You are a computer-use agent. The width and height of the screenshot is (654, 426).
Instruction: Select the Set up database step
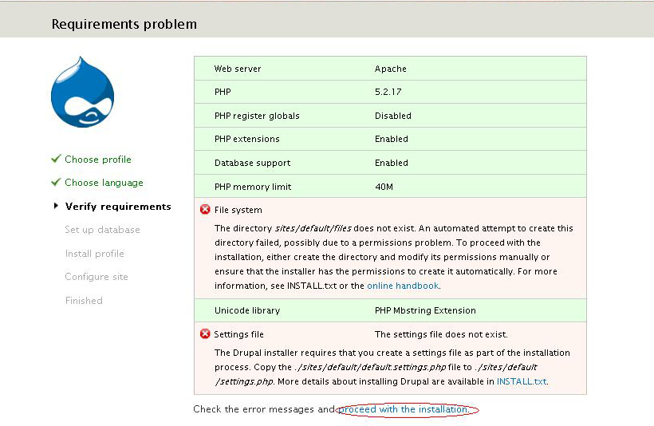click(102, 230)
